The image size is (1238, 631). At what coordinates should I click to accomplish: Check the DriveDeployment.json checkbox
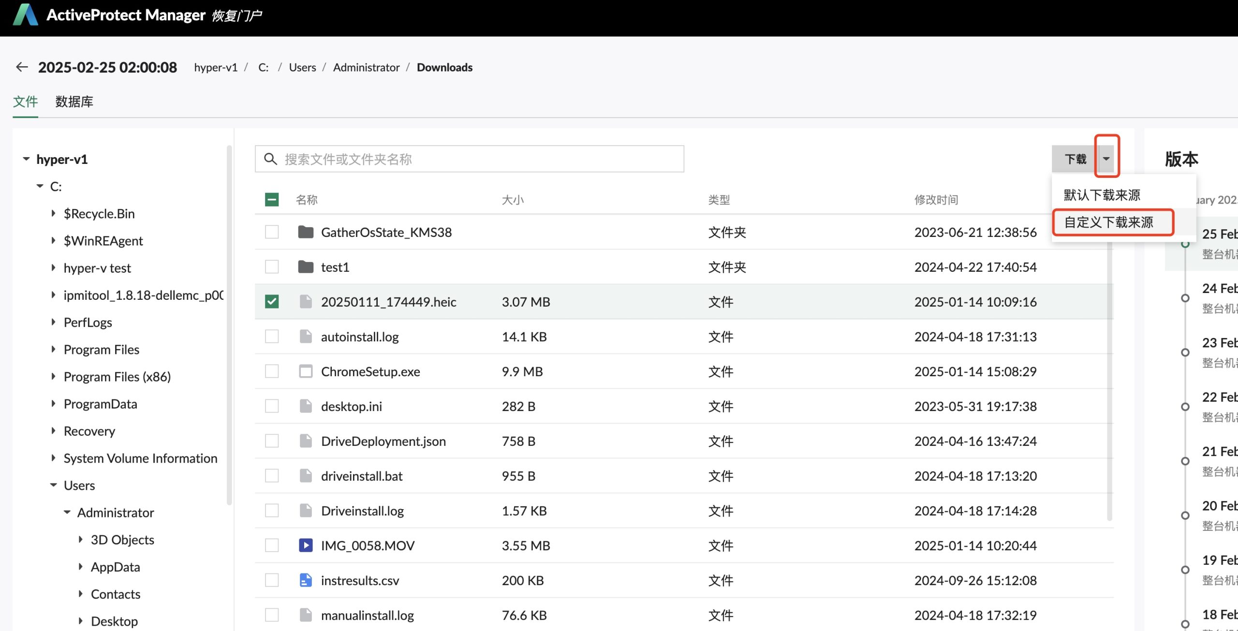point(272,441)
